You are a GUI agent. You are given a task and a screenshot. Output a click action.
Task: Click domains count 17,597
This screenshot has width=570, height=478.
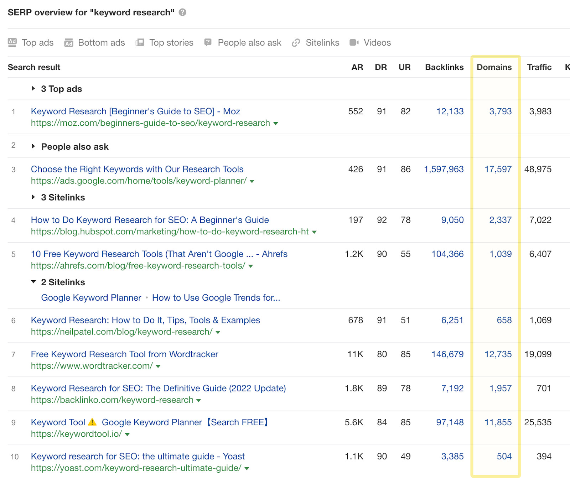click(x=498, y=169)
